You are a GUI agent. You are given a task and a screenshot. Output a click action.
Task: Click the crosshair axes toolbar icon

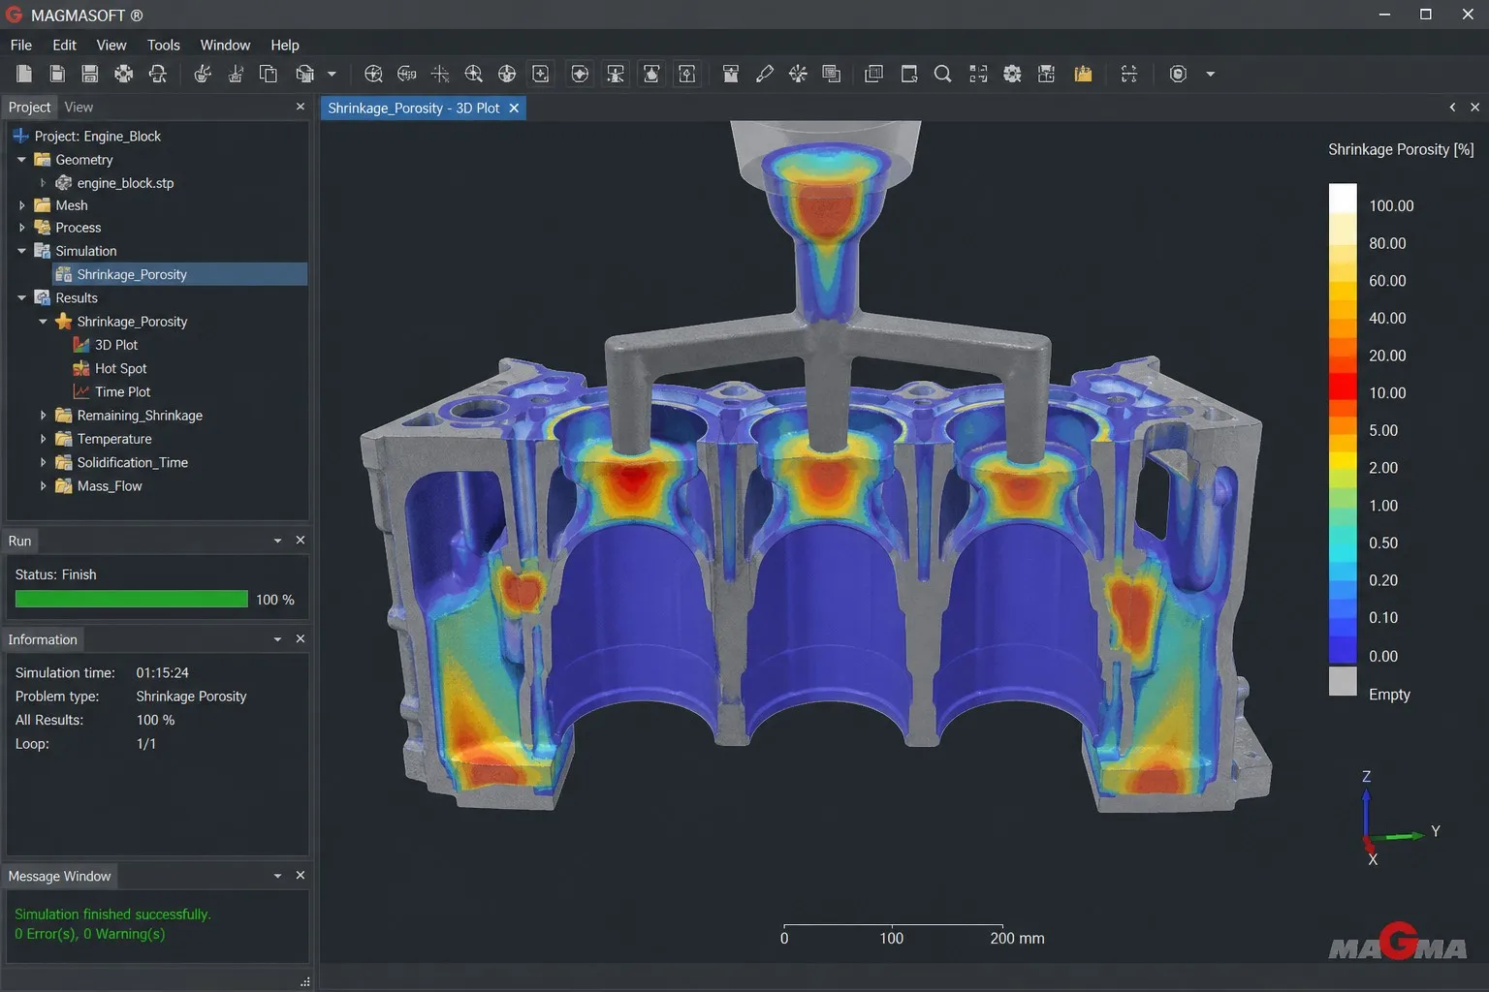click(x=440, y=74)
